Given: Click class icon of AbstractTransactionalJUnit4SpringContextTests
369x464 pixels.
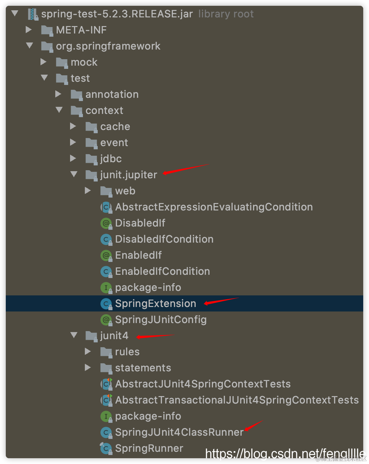Looking at the screenshot, I should pos(106,400).
